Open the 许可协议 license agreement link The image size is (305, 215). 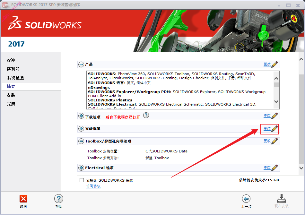click(93, 186)
